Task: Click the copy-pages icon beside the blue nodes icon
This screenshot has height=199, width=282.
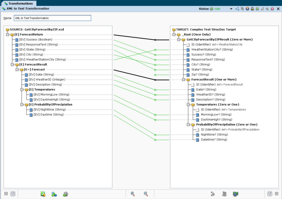Action: pyautogui.click(x=242, y=9)
